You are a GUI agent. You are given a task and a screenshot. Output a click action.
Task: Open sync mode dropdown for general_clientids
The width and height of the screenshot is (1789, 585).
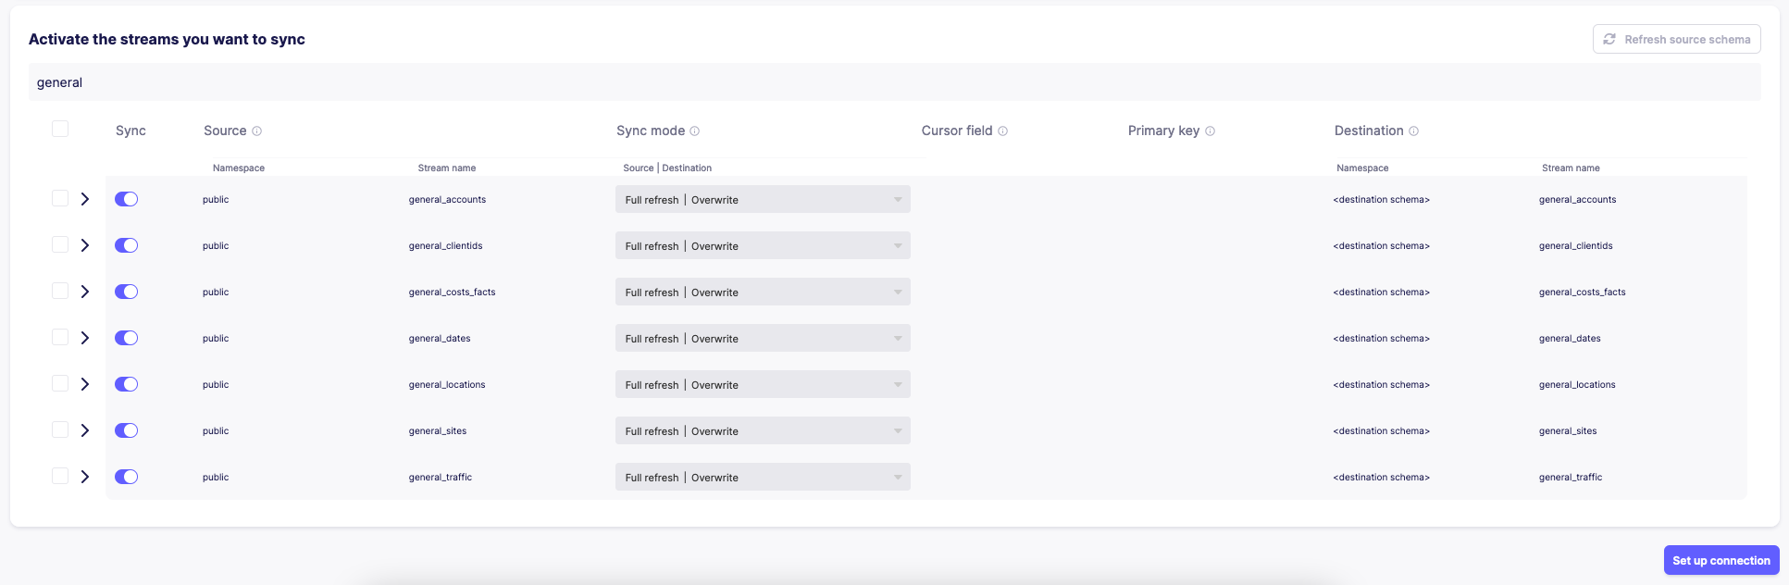[x=763, y=245]
